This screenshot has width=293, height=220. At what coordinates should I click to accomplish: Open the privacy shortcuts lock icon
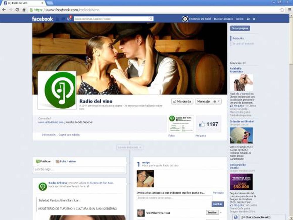pos(248,19)
